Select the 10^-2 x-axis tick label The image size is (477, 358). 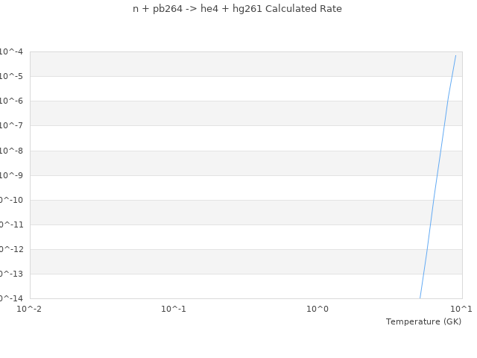(29, 308)
